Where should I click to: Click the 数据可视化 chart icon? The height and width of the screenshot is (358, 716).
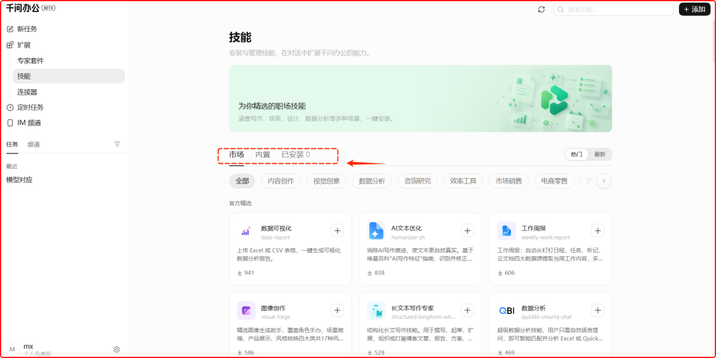tap(246, 231)
